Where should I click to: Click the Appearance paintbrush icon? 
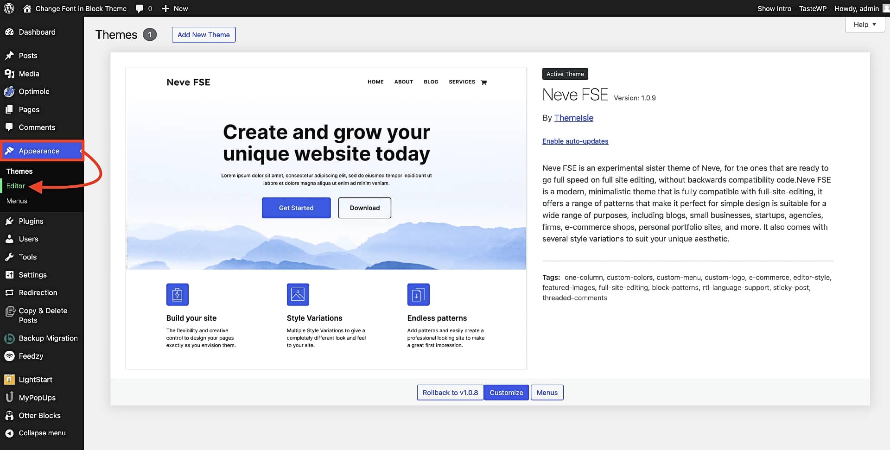pyautogui.click(x=9, y=151)
